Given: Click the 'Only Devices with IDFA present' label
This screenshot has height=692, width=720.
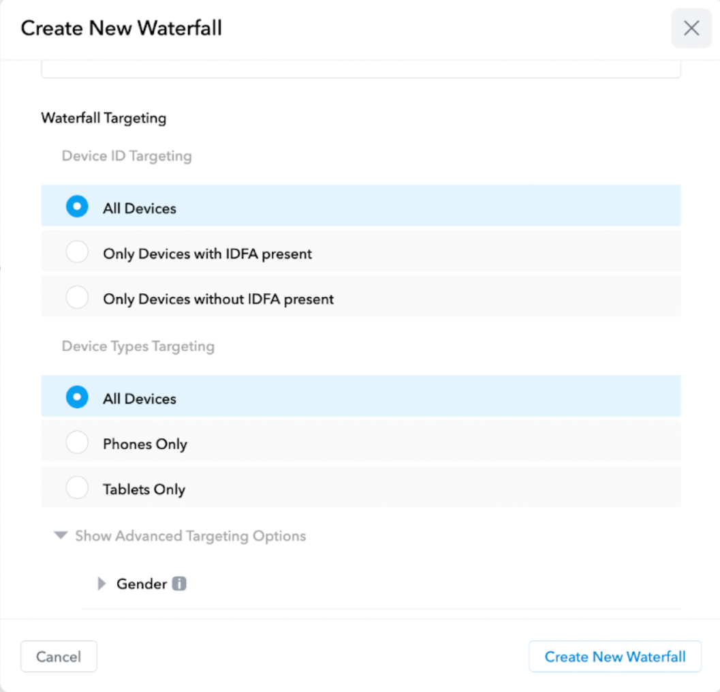Looking at the screenshot, I should [207, 254].
